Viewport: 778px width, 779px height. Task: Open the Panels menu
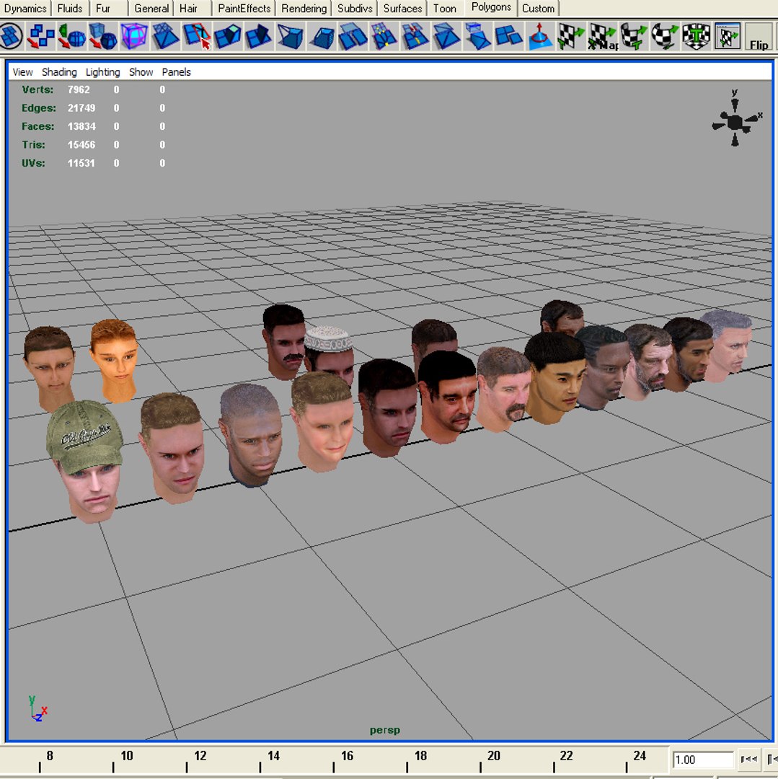[x=176, y=72]
